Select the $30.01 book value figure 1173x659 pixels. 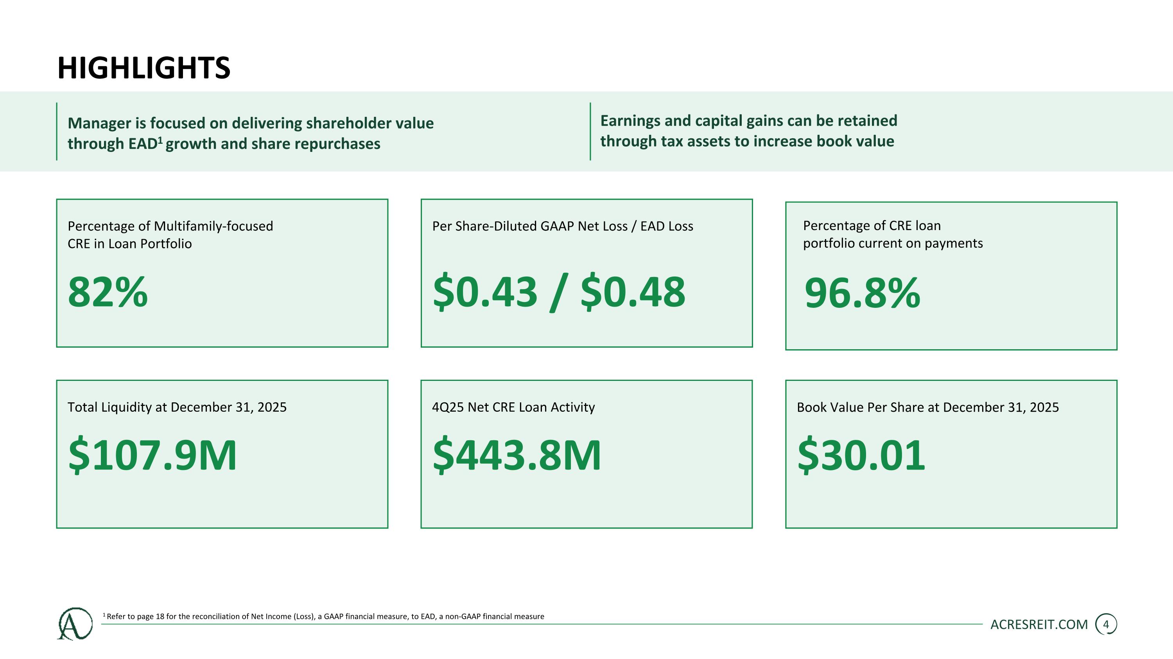(861, 455)
